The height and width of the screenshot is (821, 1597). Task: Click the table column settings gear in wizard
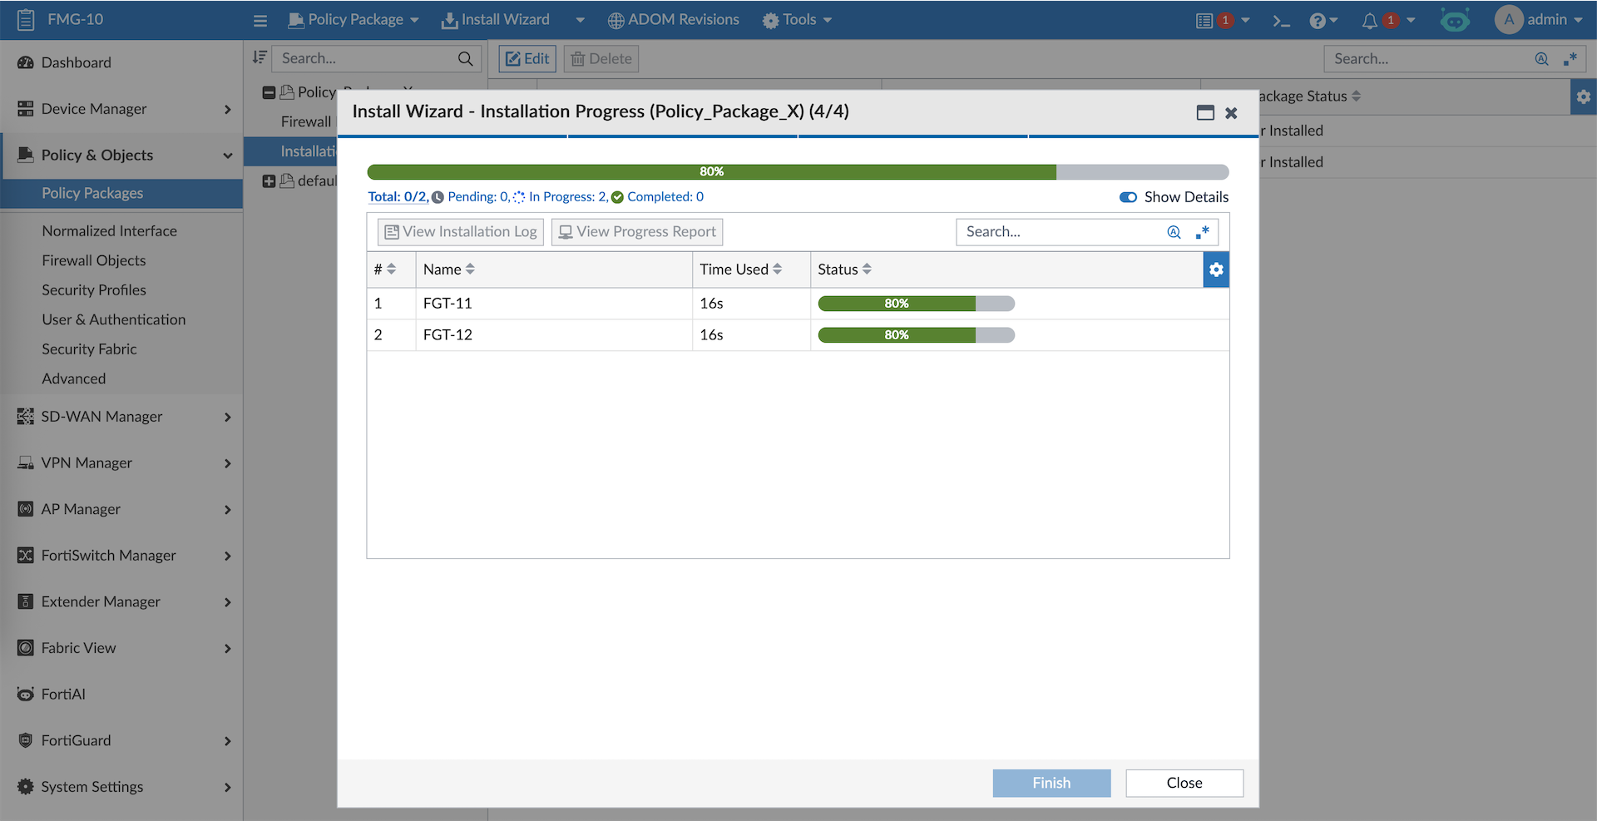(1216, 270)
